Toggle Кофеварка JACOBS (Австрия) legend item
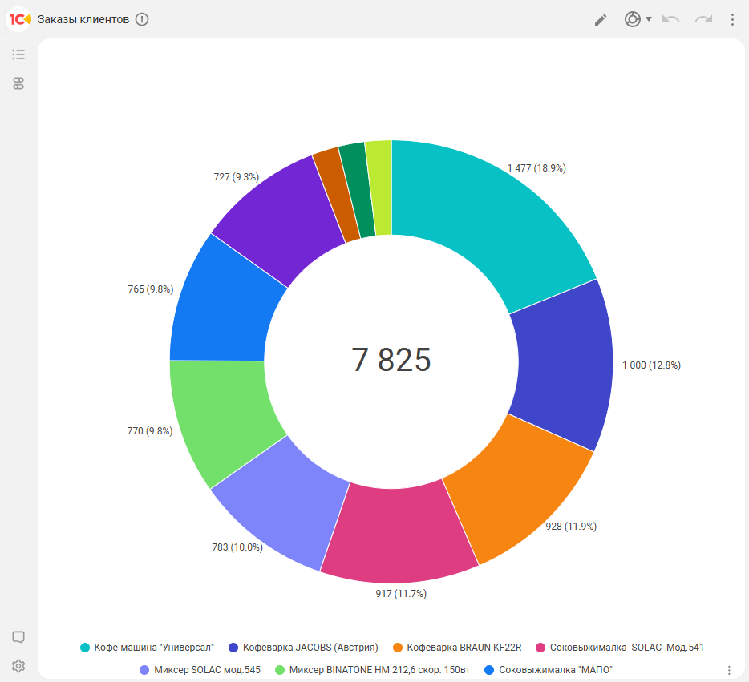 [x=303, y=648]
